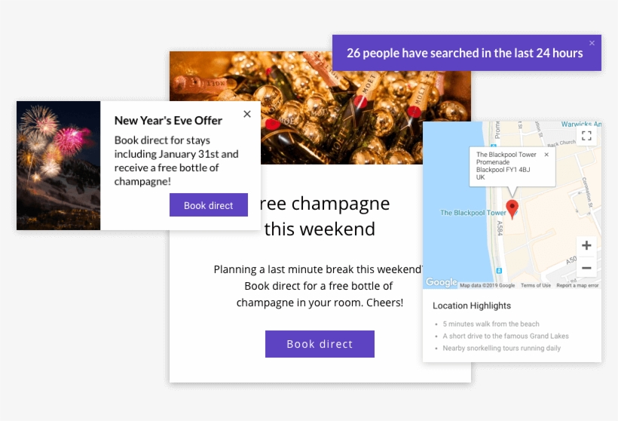Close the Blackpool Tower address info window
The width and height of the screenshot is (618, 421).
point(546,154)
